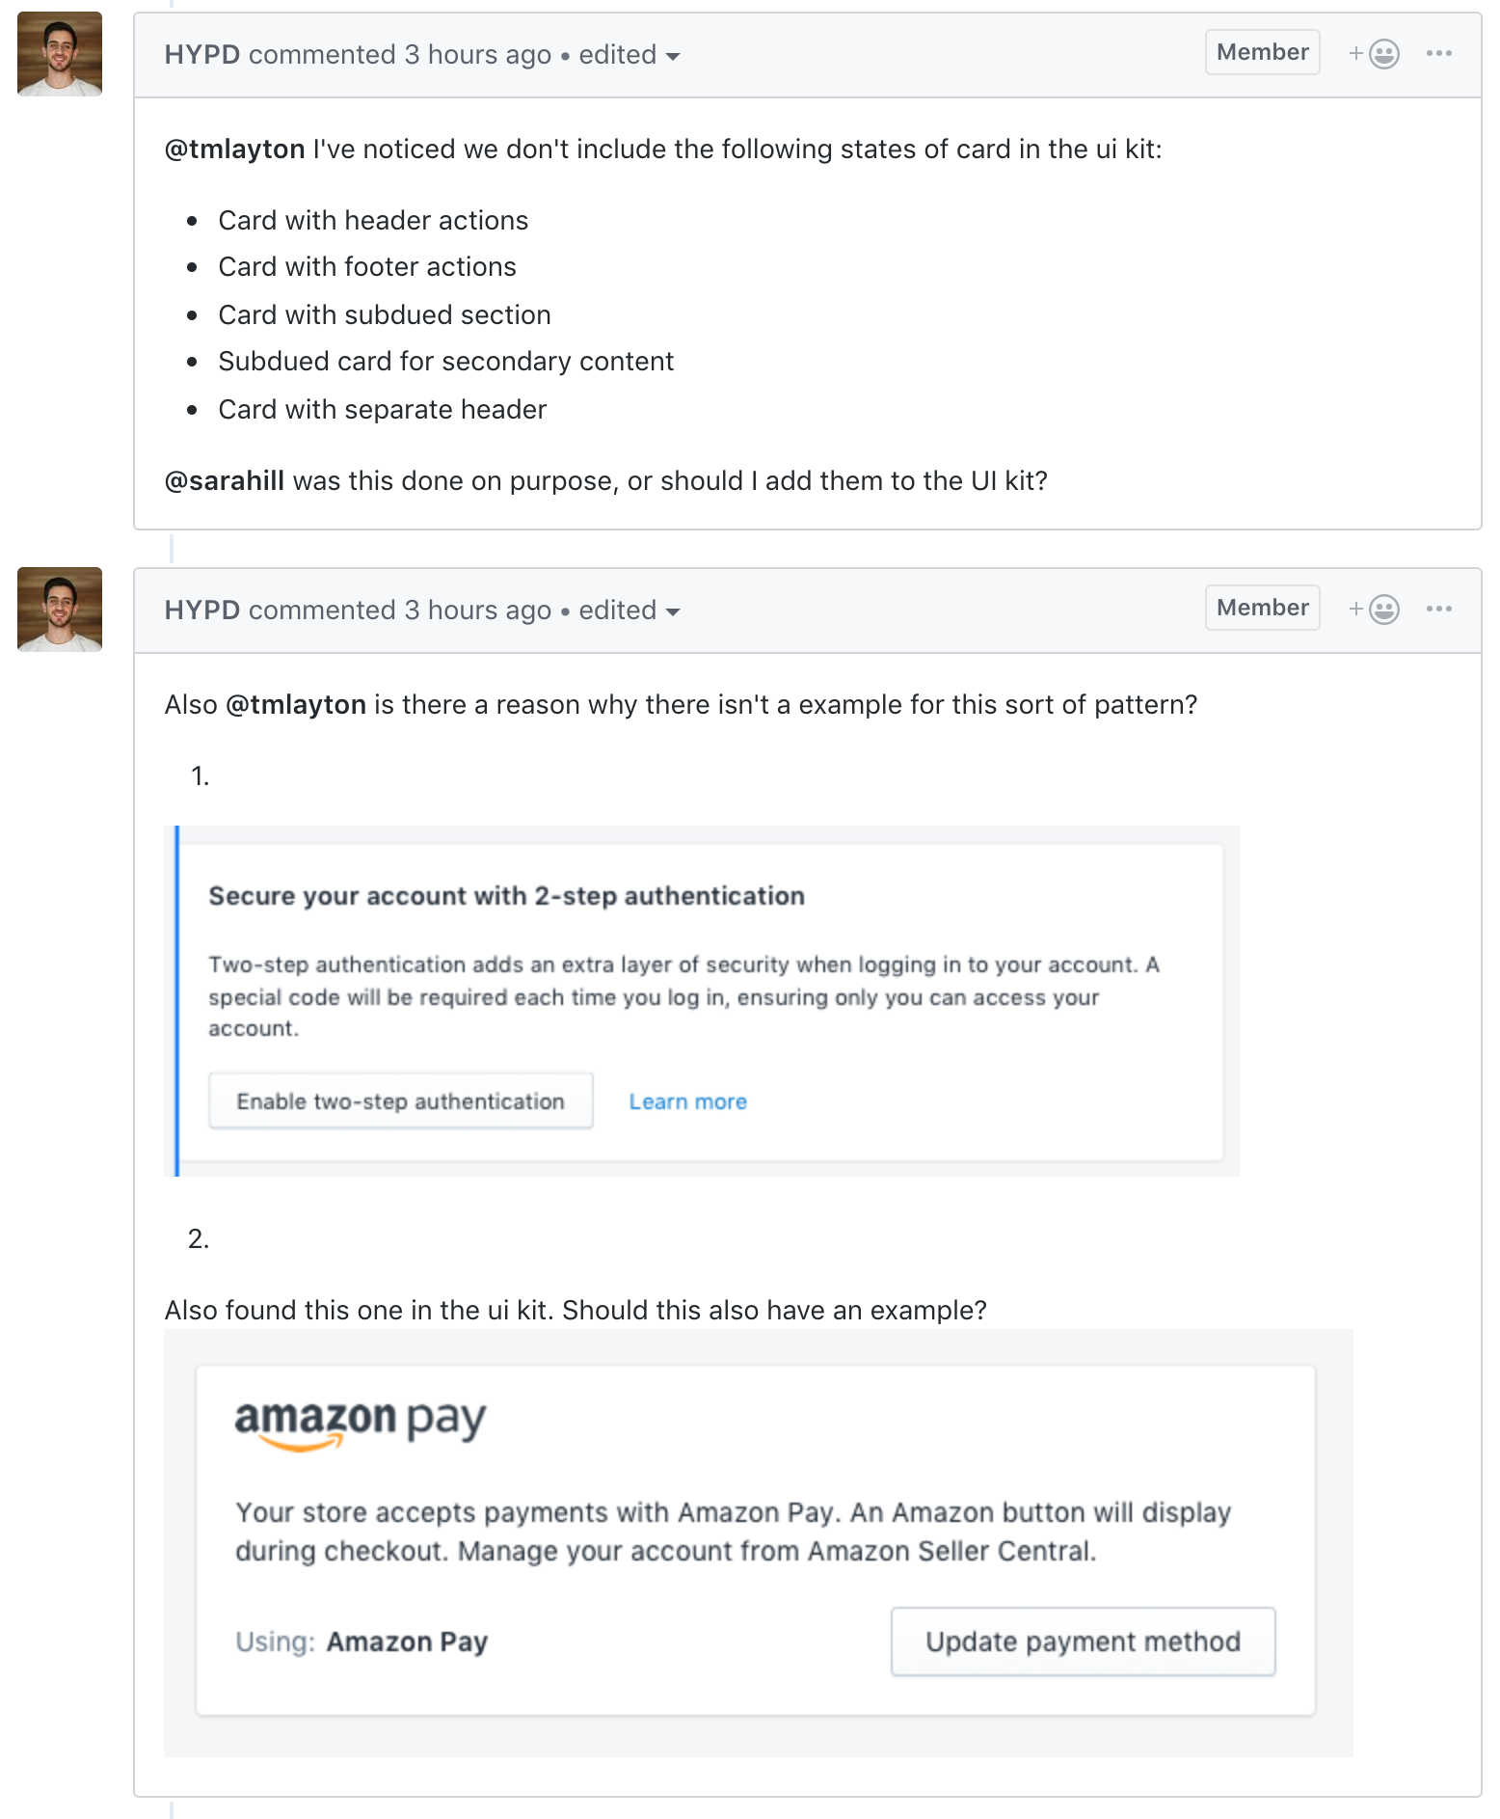The image size is (1500, 1819).
Task: Click the Member badge on the first comment
Action: pos(1262,52)
